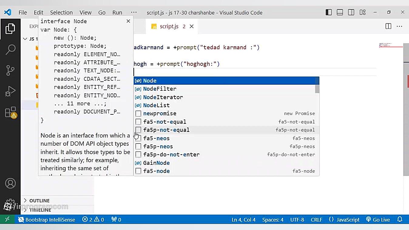Open the Selection menu
The height and width of the screenshot is (230, 409).
[61, 12]
